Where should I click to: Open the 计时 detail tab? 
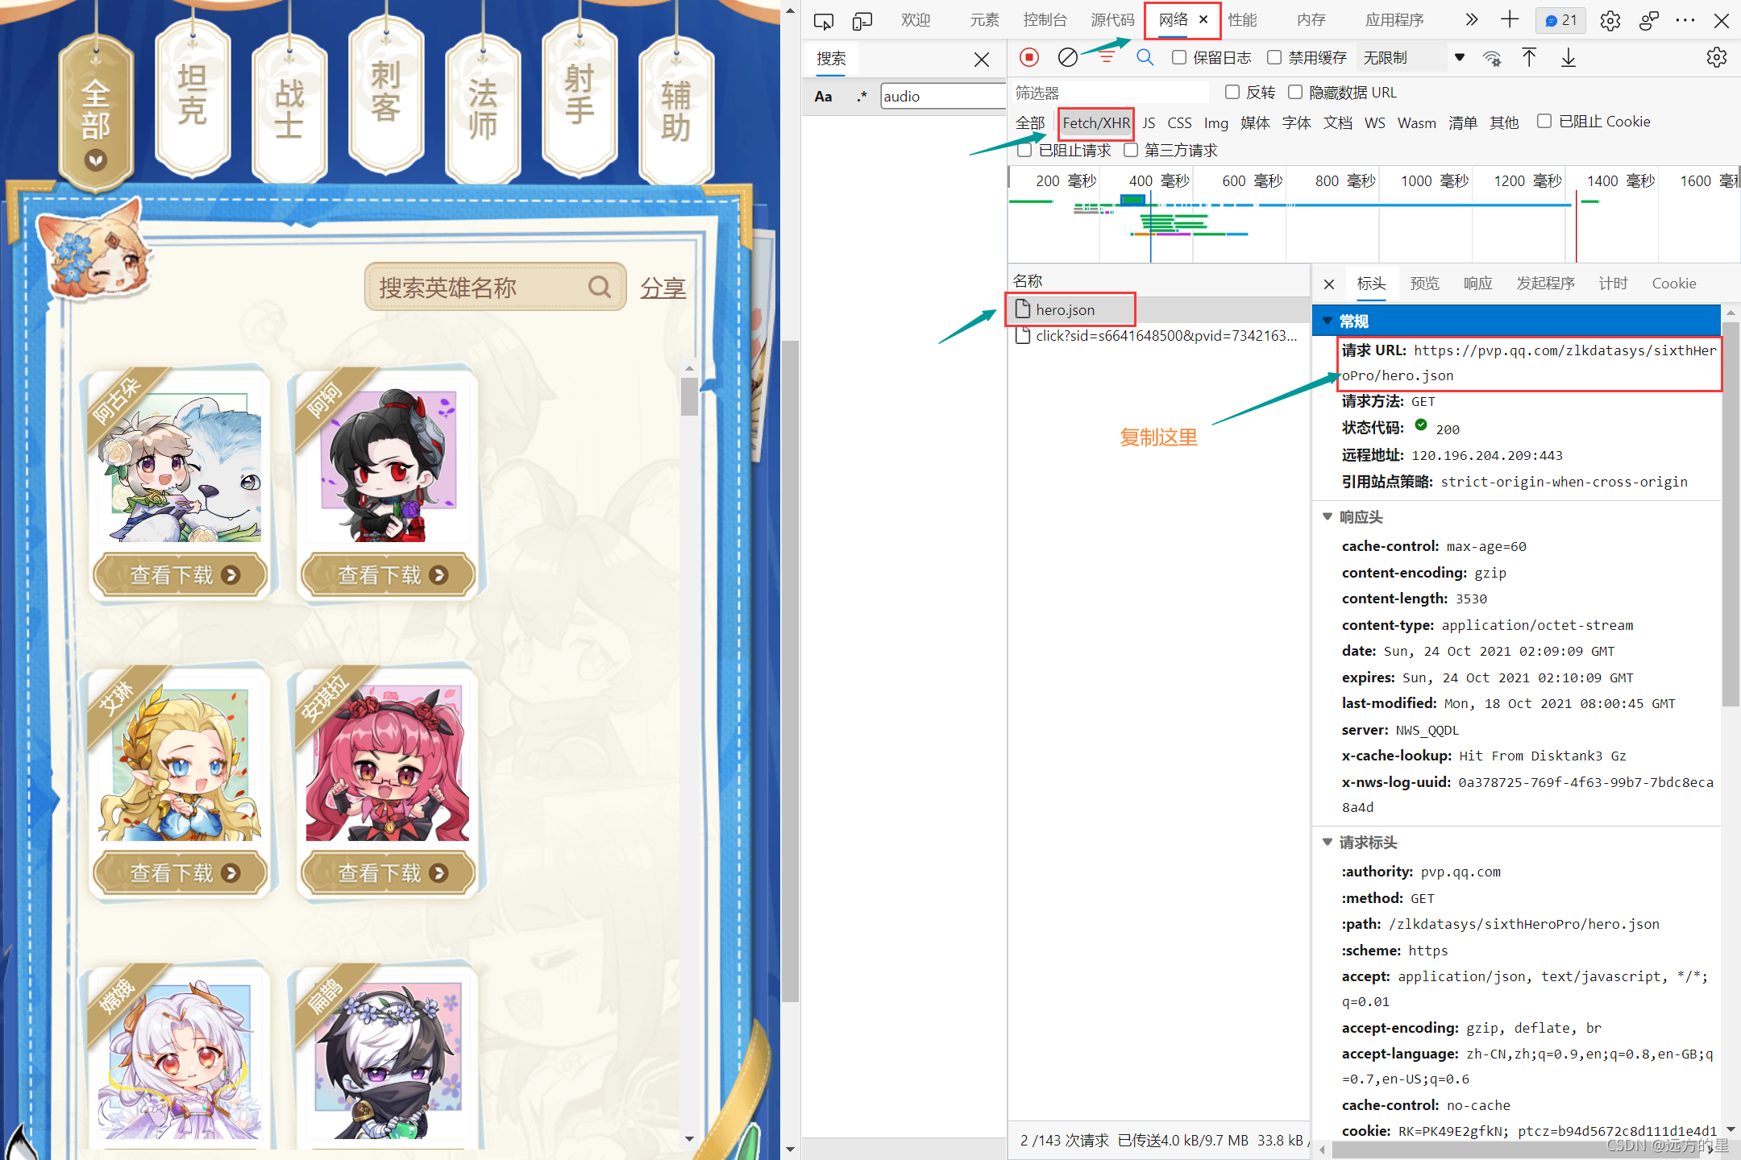point(1613,284)
